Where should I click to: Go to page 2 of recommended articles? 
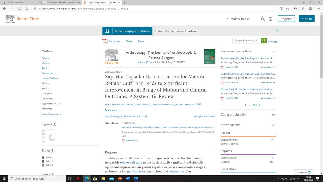point(249,105)
